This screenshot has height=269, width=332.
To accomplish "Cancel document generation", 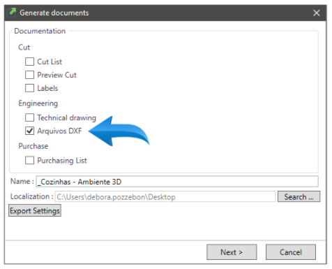I will click(291, 252).
